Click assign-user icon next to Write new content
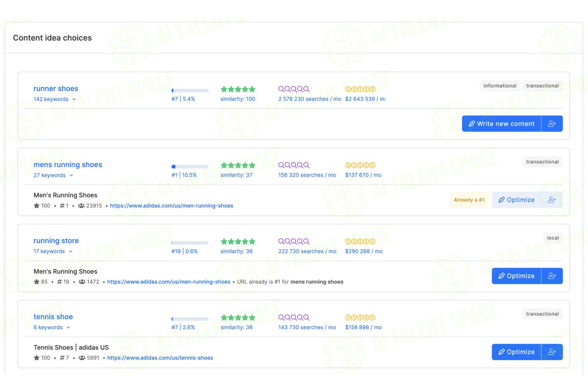 point(552,123)
